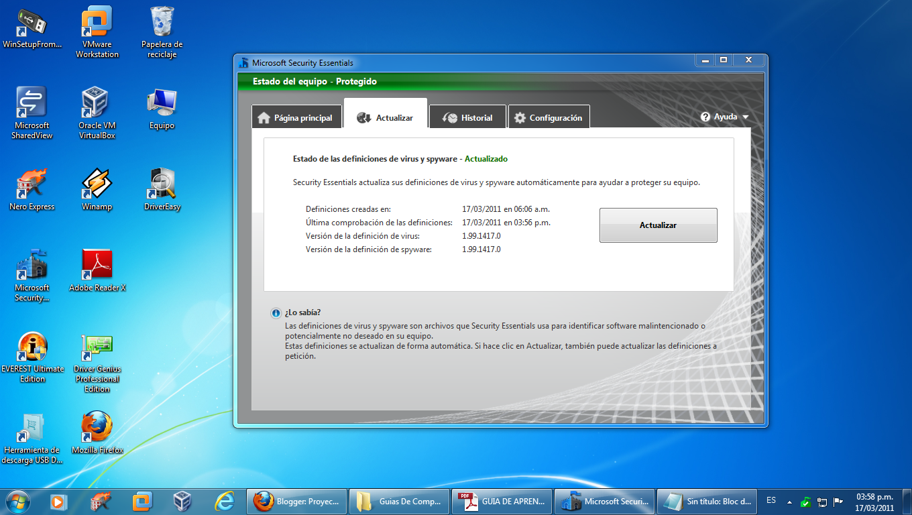
Task: Click the 'Estado del equipo - Protegido' header
Action: pyautogui.click(x=315, y=81)
